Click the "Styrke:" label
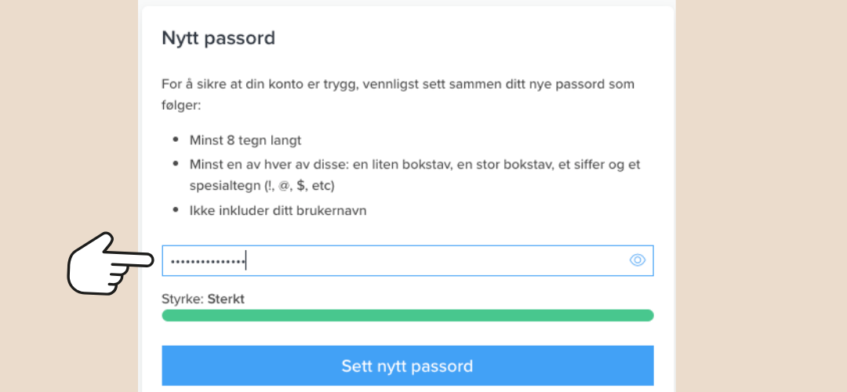 [x=183, y=299]
